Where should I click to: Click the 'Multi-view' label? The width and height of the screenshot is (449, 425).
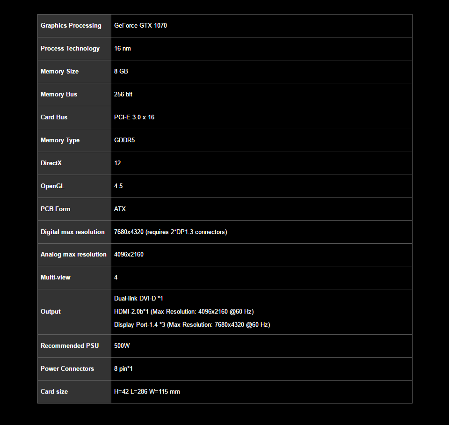click(56, 278)
